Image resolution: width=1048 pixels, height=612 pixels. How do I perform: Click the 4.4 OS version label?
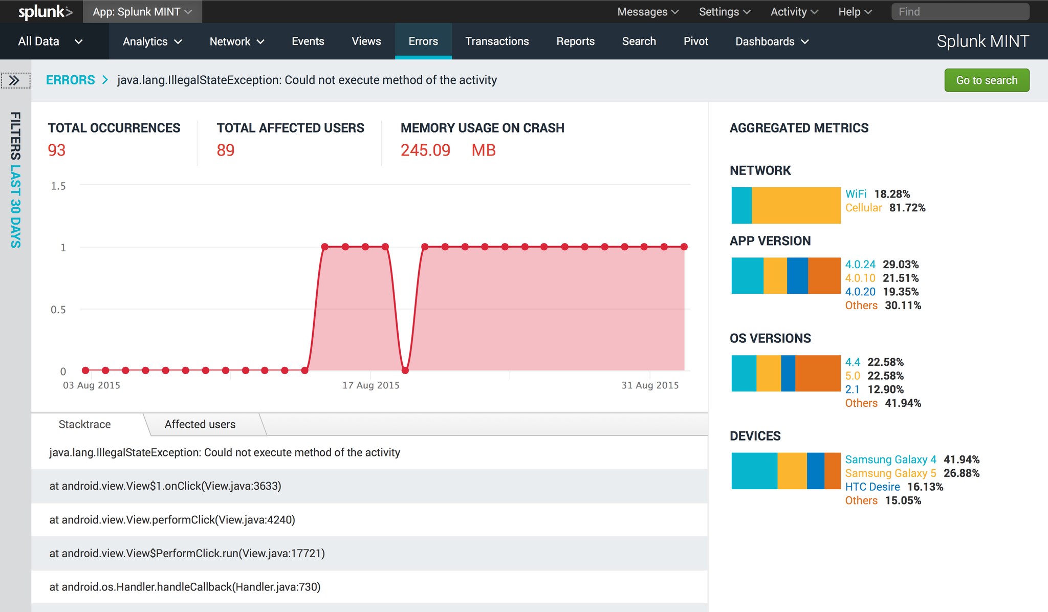[853, 362]
